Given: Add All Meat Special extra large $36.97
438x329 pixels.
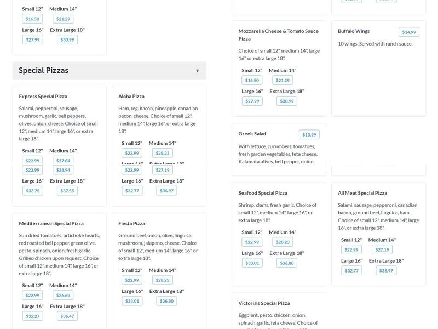Looking at the screenshot, I should (386, 270).
